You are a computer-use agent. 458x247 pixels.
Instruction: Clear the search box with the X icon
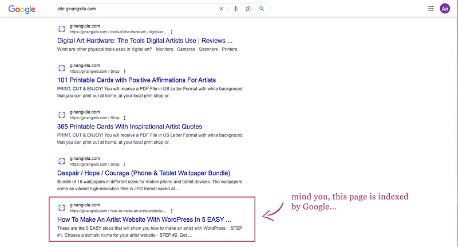[x=222, y=9]
